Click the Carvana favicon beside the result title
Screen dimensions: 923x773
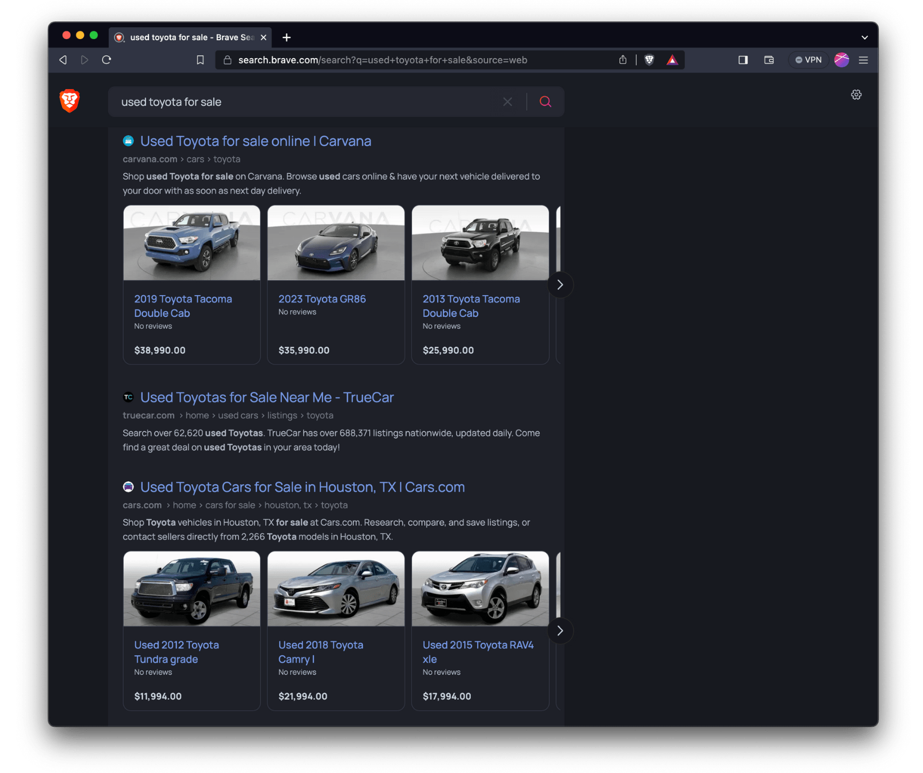pyautogui.click(x=128, y=140)
